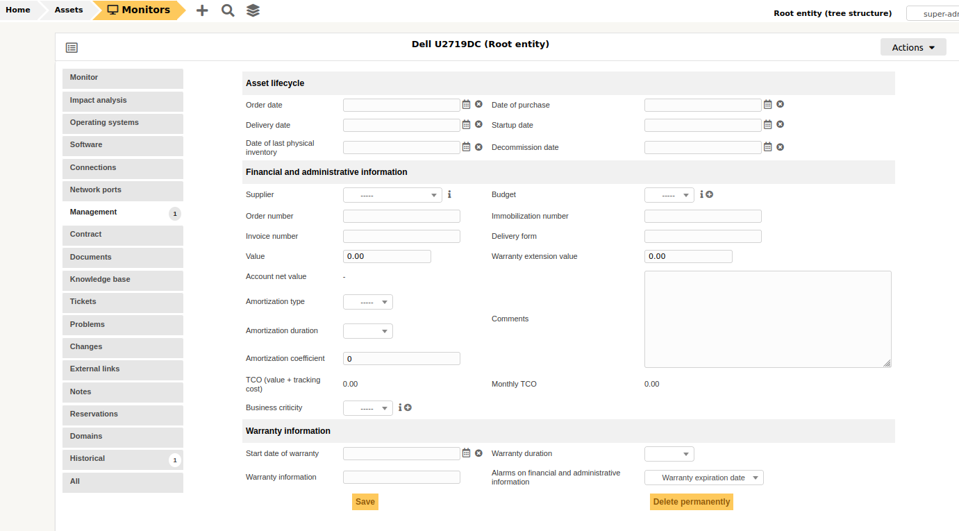Clear the Start date of warranty field

click(x=478, y=453)
